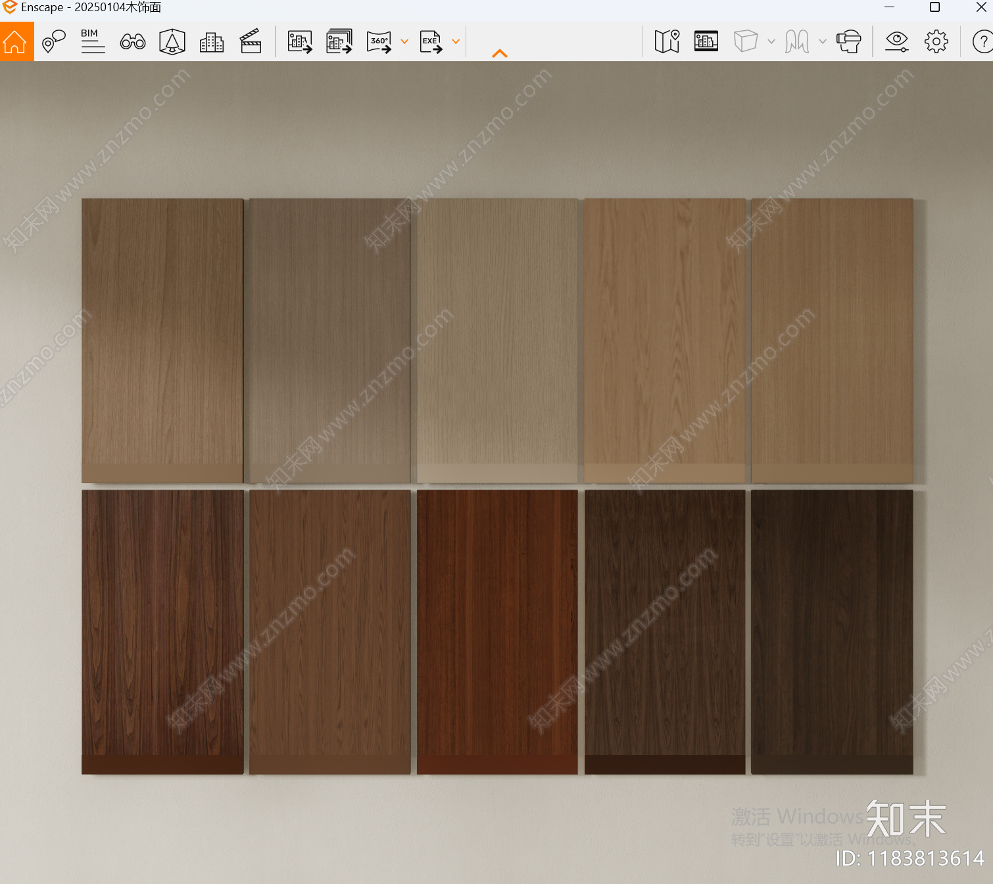Toggle the Mini Map icon
This screenshot has height=884, width=993.
coord(667,41)
